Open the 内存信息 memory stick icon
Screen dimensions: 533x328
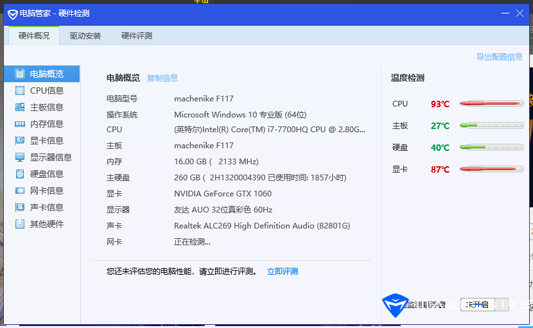coord(20,124)
